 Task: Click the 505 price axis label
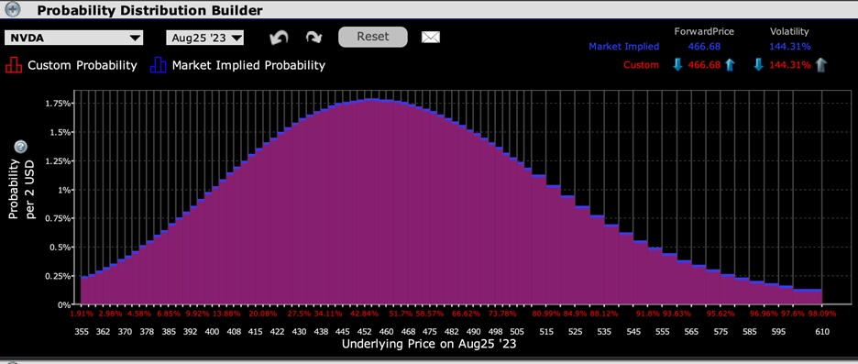[x=517, y=332]
